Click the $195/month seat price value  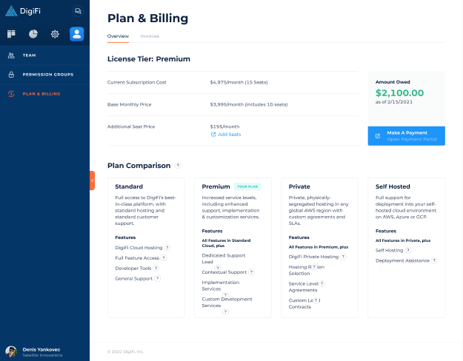(224, 126)
